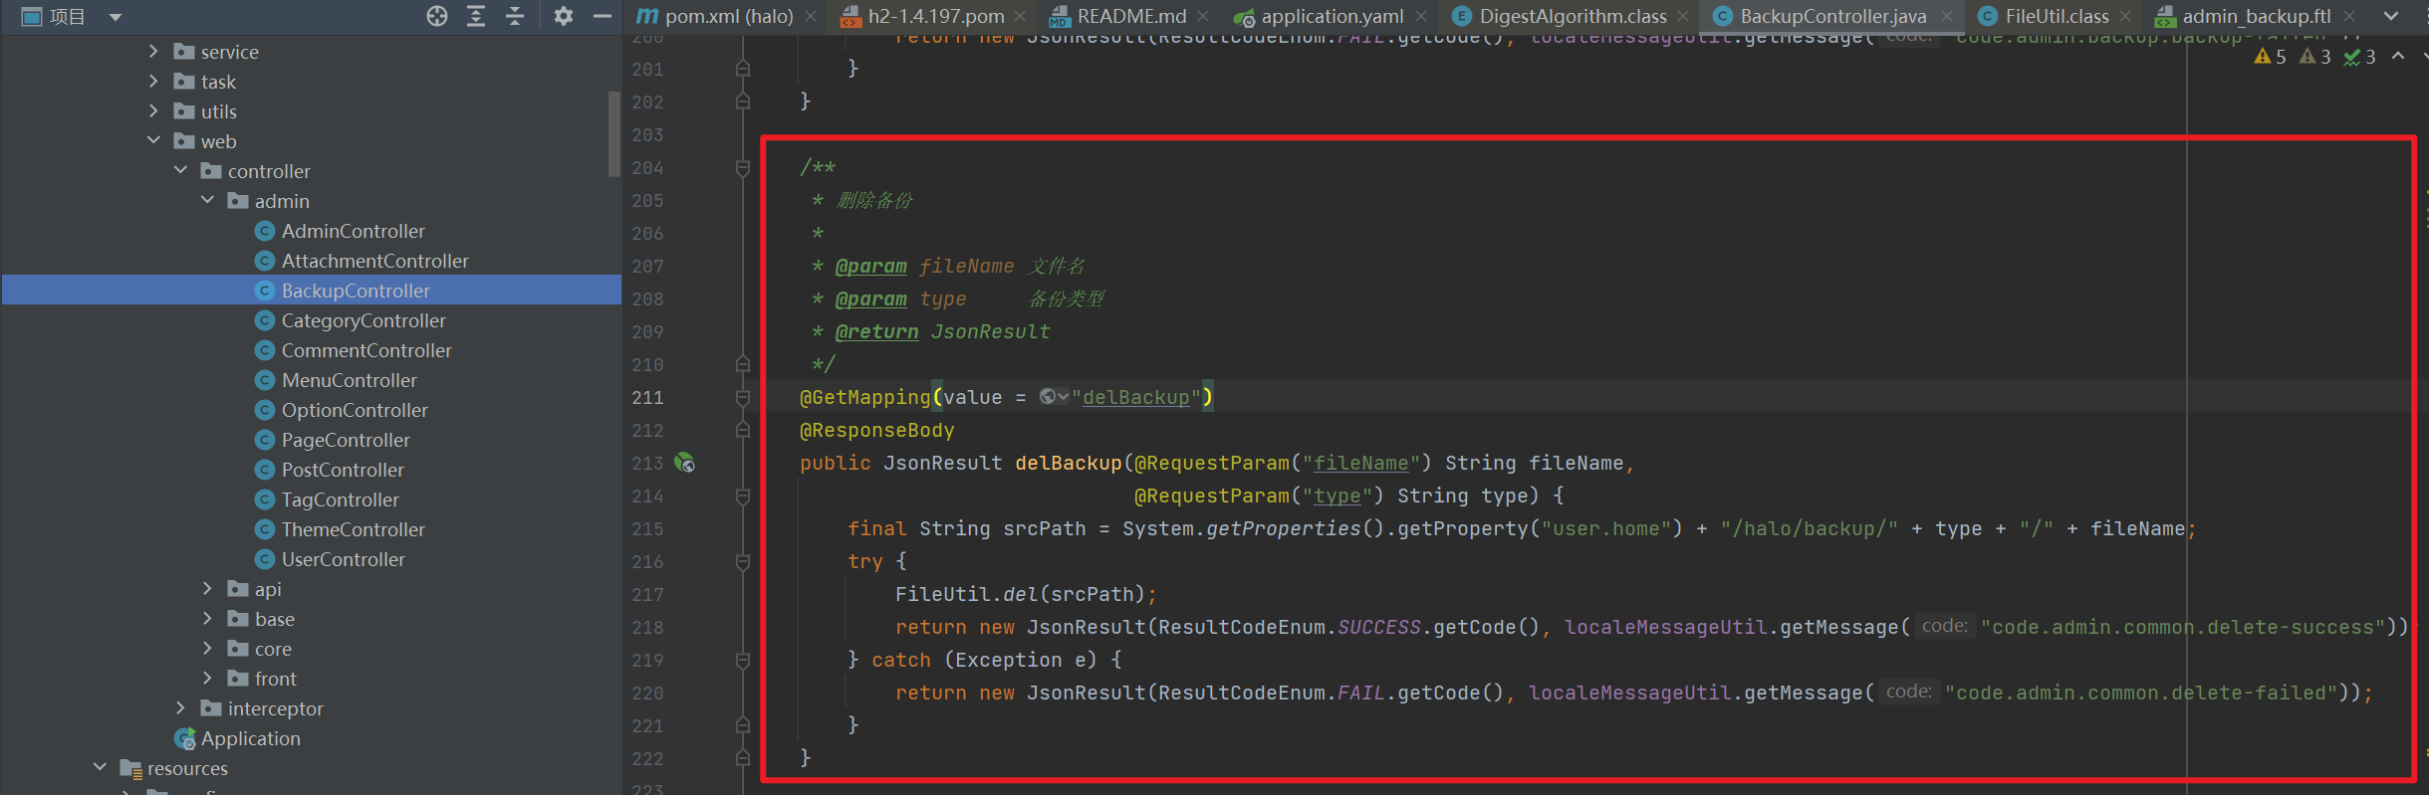Close the README.md tab

tap(1203, 16)
